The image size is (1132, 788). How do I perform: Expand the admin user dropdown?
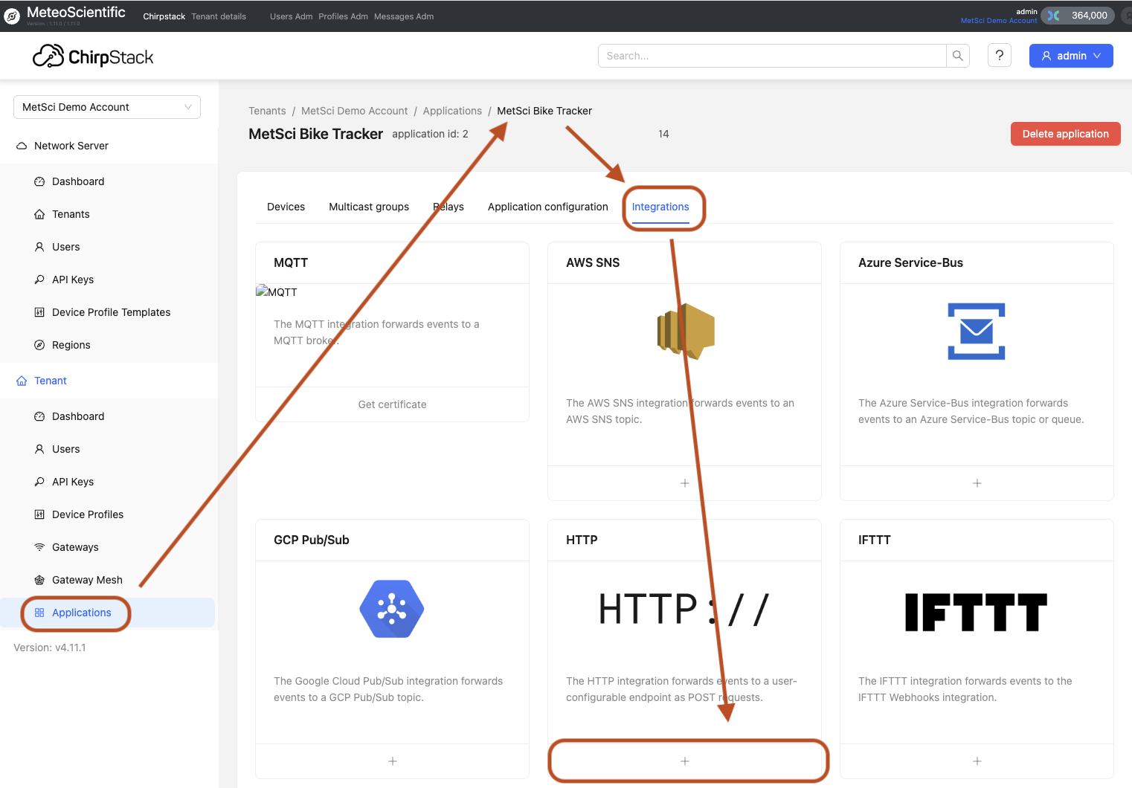(x=1070, y=56)
